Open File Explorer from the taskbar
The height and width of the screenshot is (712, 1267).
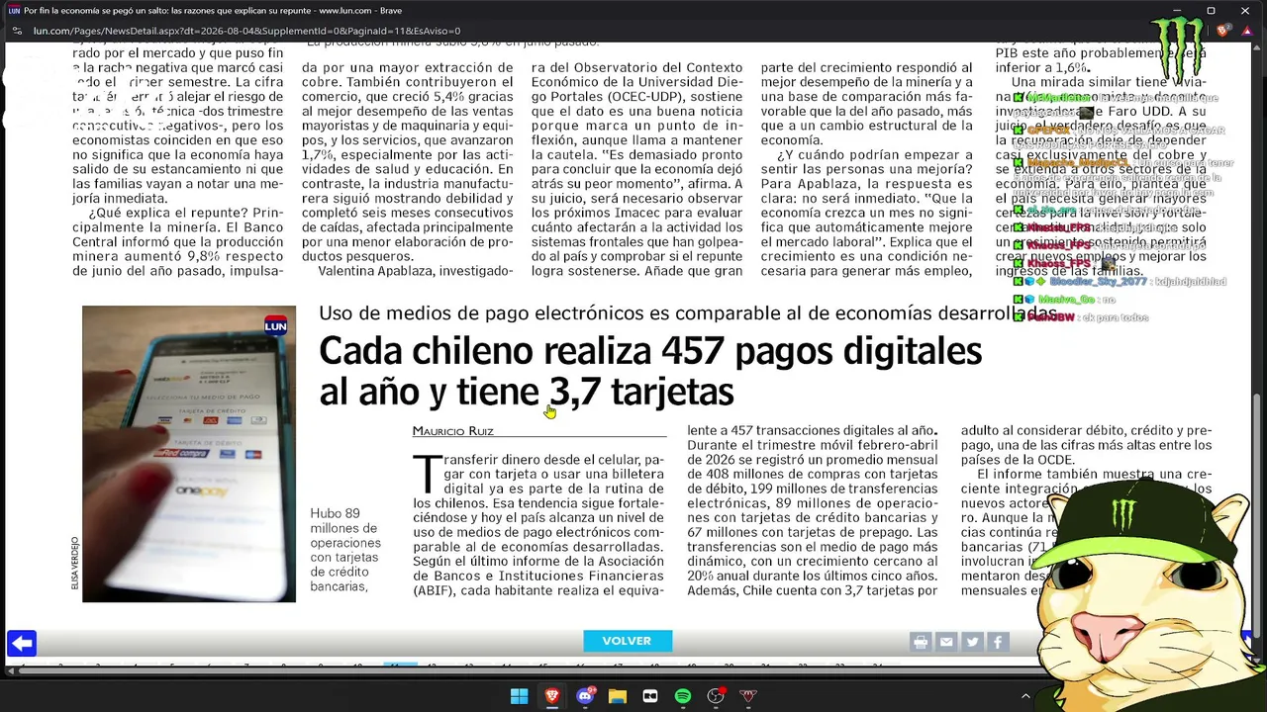[618, 696]
